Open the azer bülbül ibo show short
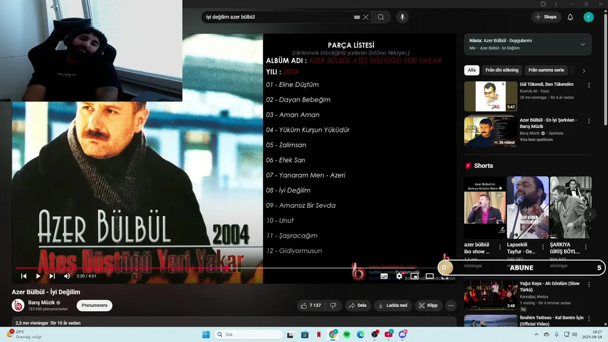608x342 pixels. click(x=485, y=208)
